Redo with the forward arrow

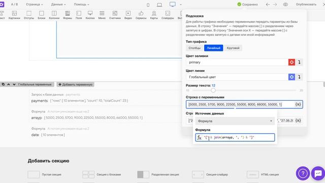coord(275,5)
